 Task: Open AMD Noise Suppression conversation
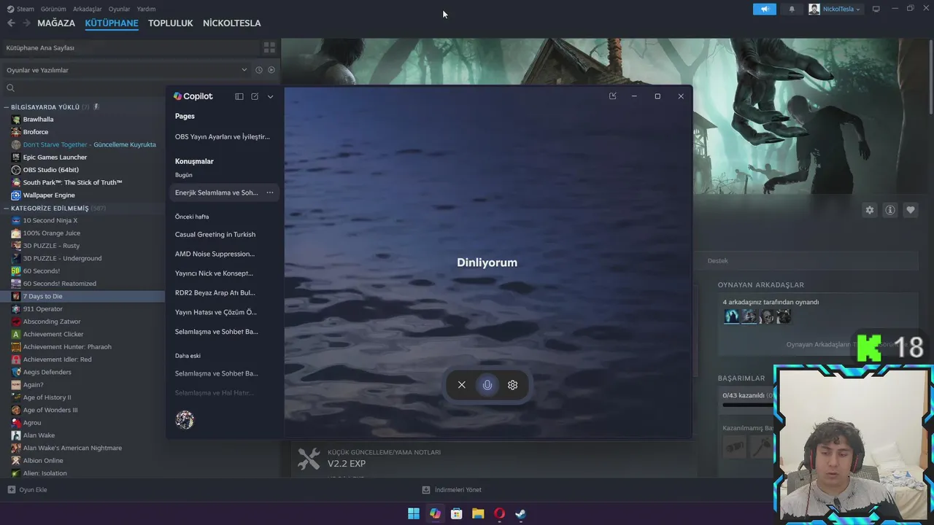point(215,254)
